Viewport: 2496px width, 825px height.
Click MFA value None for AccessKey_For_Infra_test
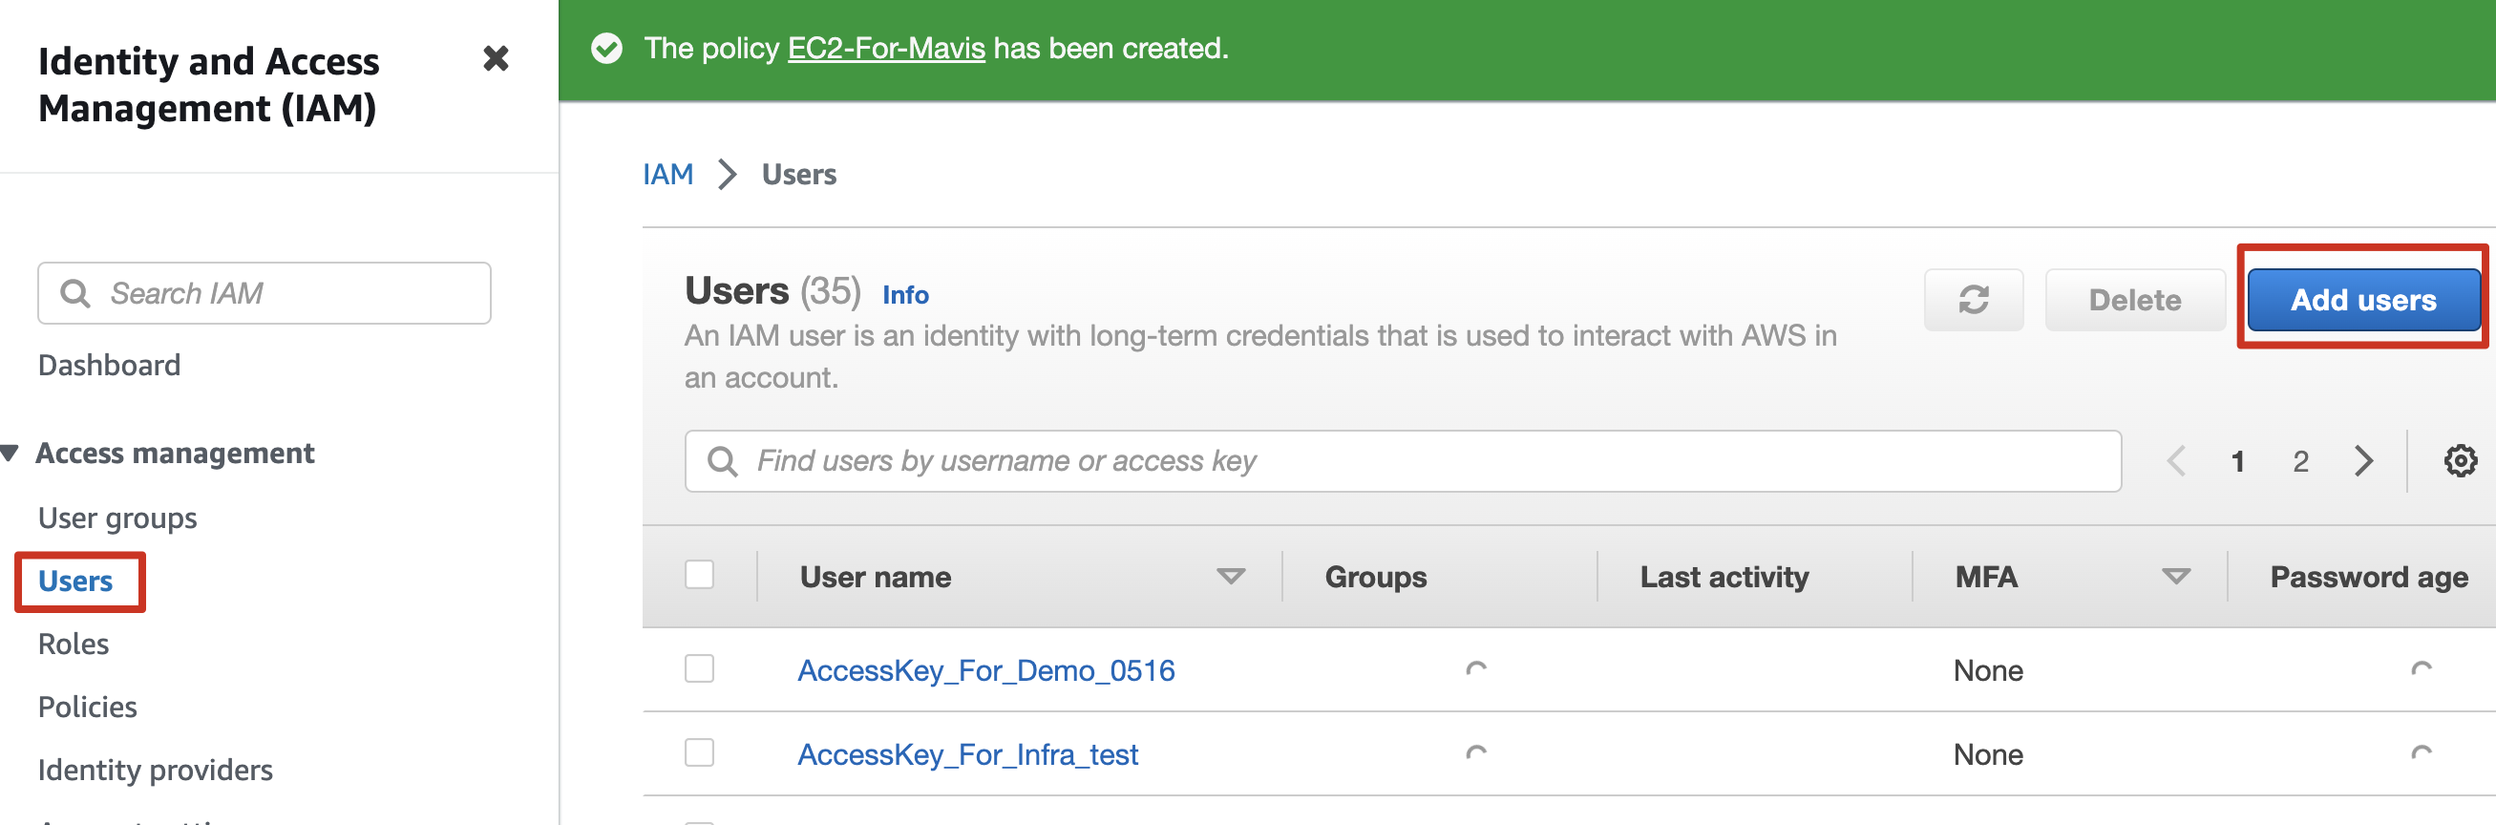point(1987,754)
